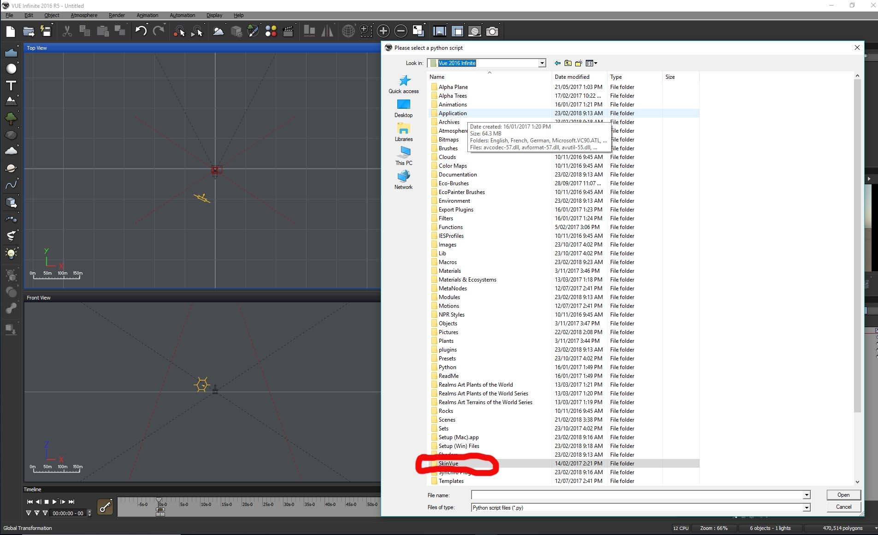Toggle the auto-keyframing key button
878x535 pixels.
[105, 507]
